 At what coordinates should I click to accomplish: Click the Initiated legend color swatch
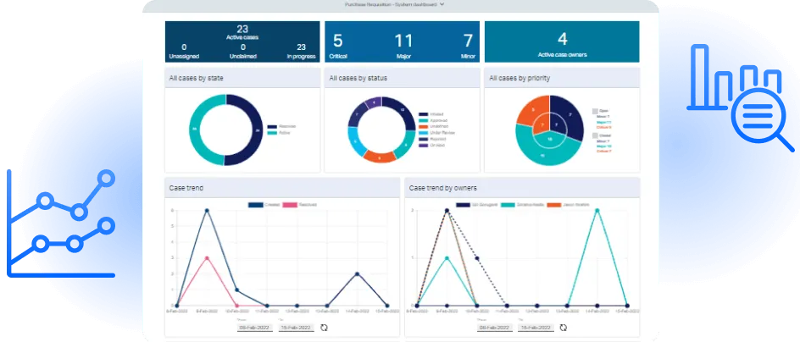423,114
